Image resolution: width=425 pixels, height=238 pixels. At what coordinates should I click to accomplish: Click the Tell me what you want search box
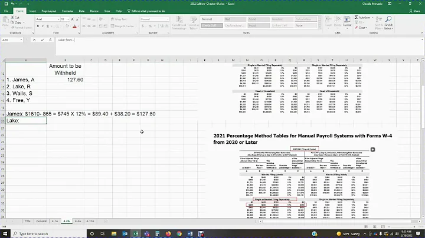tap(146, 11)
